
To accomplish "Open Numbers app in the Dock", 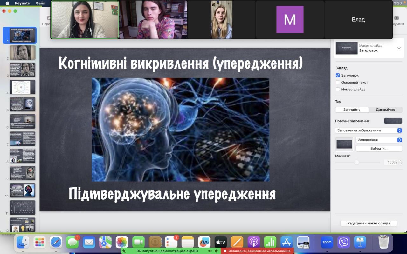I will click(x=270, y=242).
